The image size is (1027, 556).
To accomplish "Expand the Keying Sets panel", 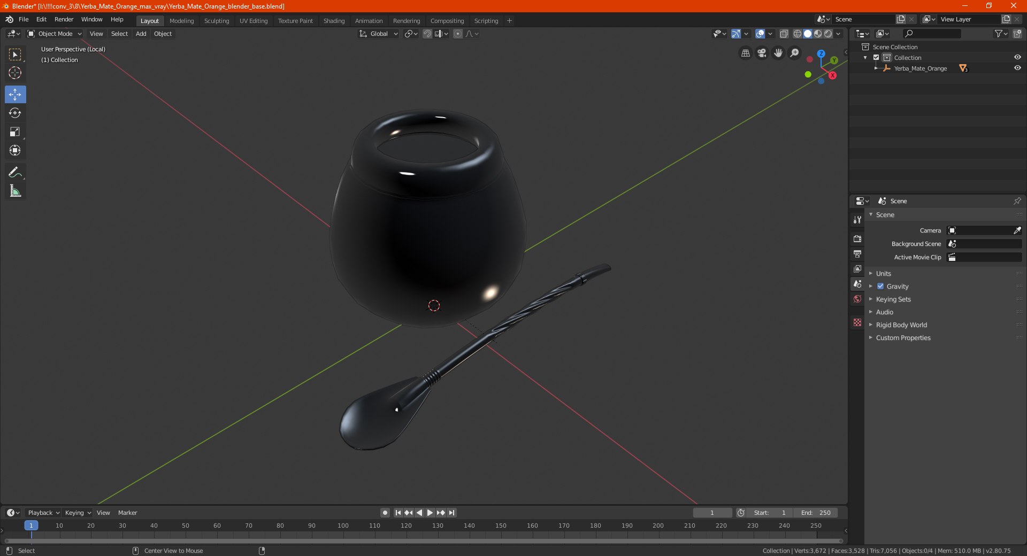I will [x=893, y=299].
